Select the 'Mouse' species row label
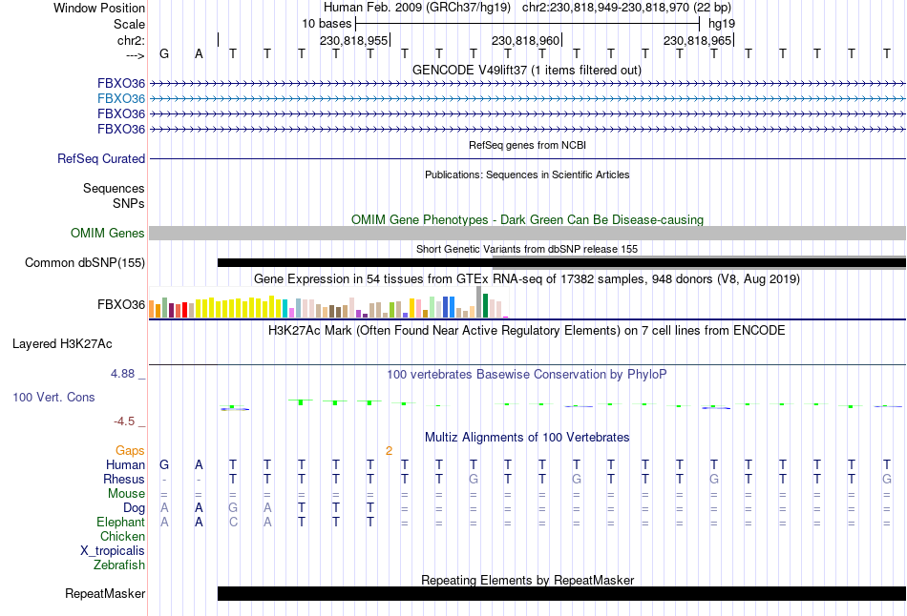This screenshot has width=907, height=616. 126,494
